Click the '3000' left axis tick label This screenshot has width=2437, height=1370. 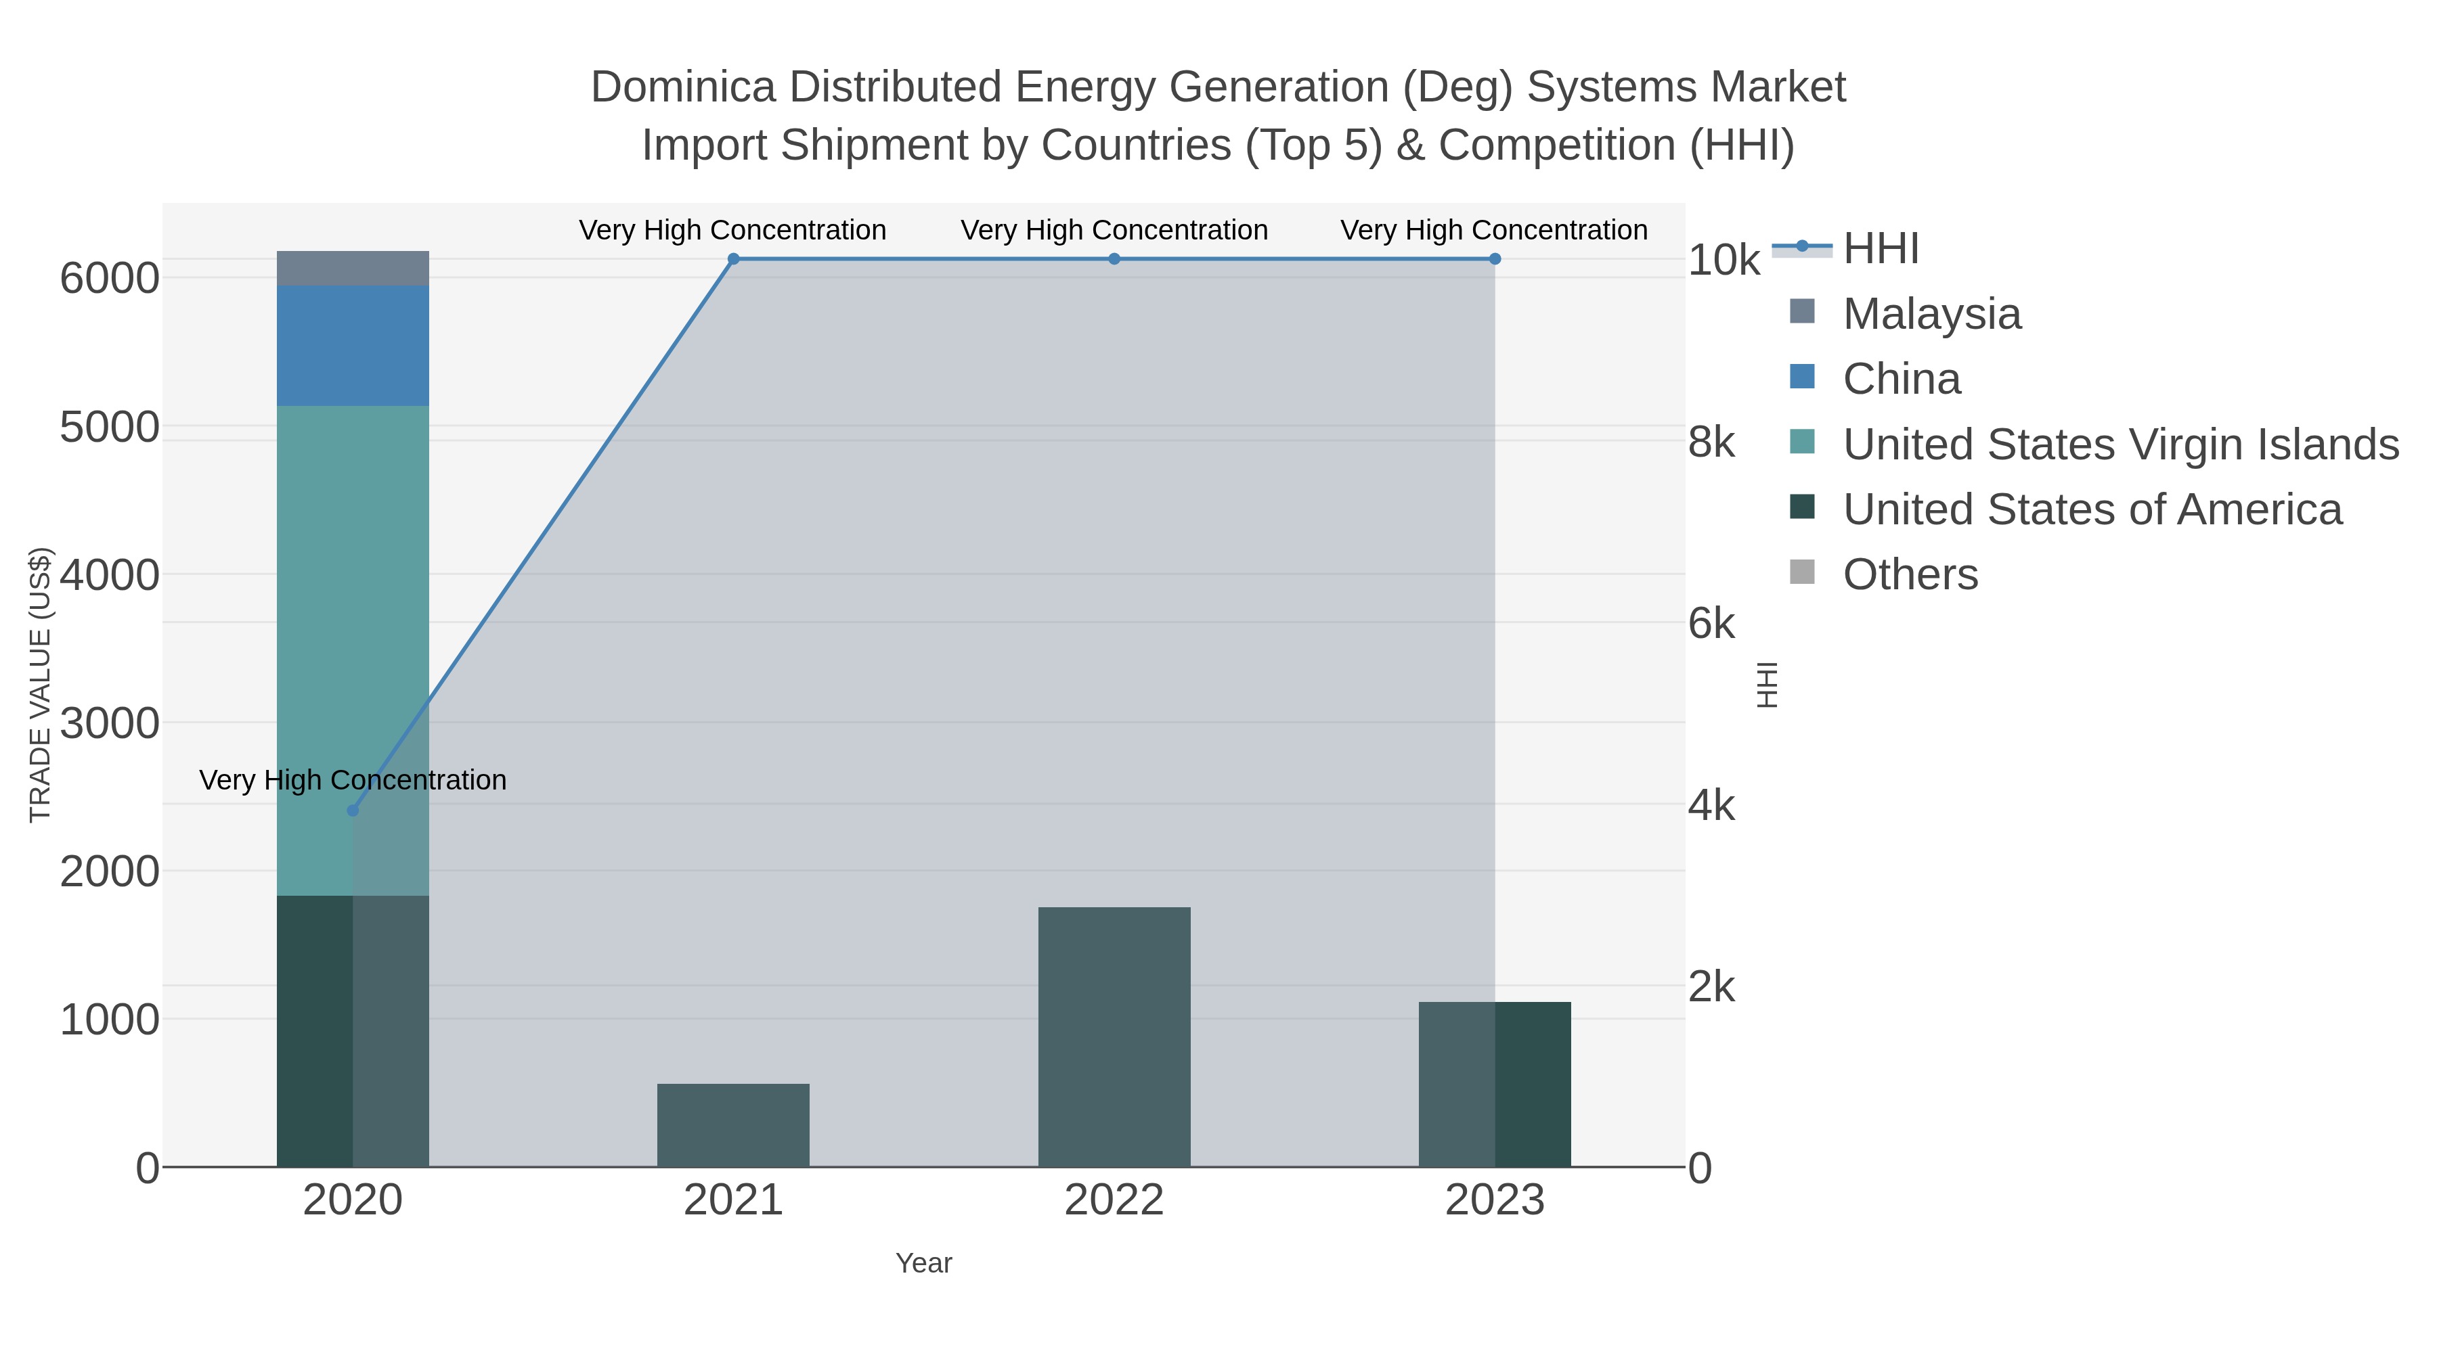point(110,723)
